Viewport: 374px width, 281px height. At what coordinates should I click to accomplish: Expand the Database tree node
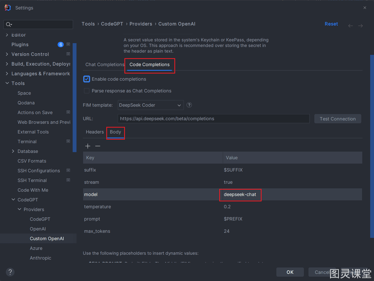[x=13, y=151]
